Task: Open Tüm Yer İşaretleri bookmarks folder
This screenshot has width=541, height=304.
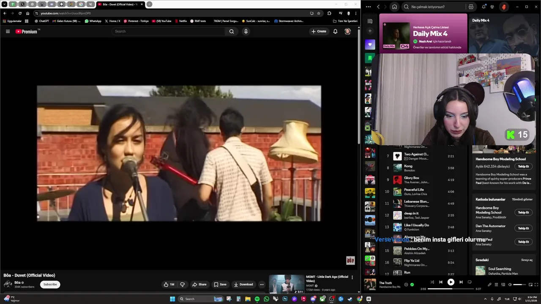Action: coord(345,21)
